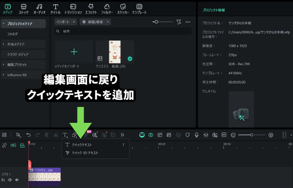The image size is (293, 188).
Task: Open the Filters (フィルター) tab
Action: pyautogui.click(x=107, y=9)
